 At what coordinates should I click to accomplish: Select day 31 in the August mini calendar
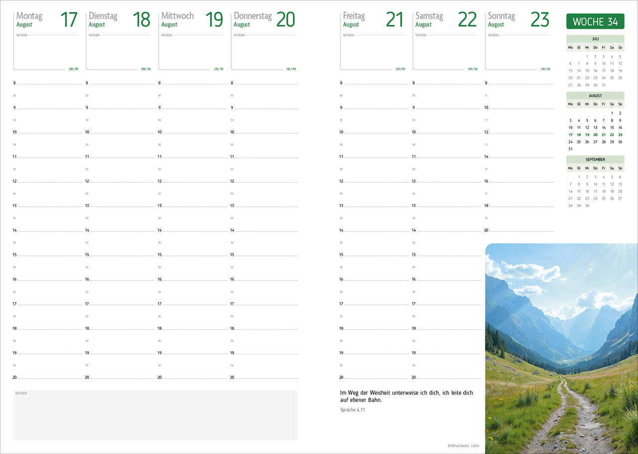pos(570,149)
